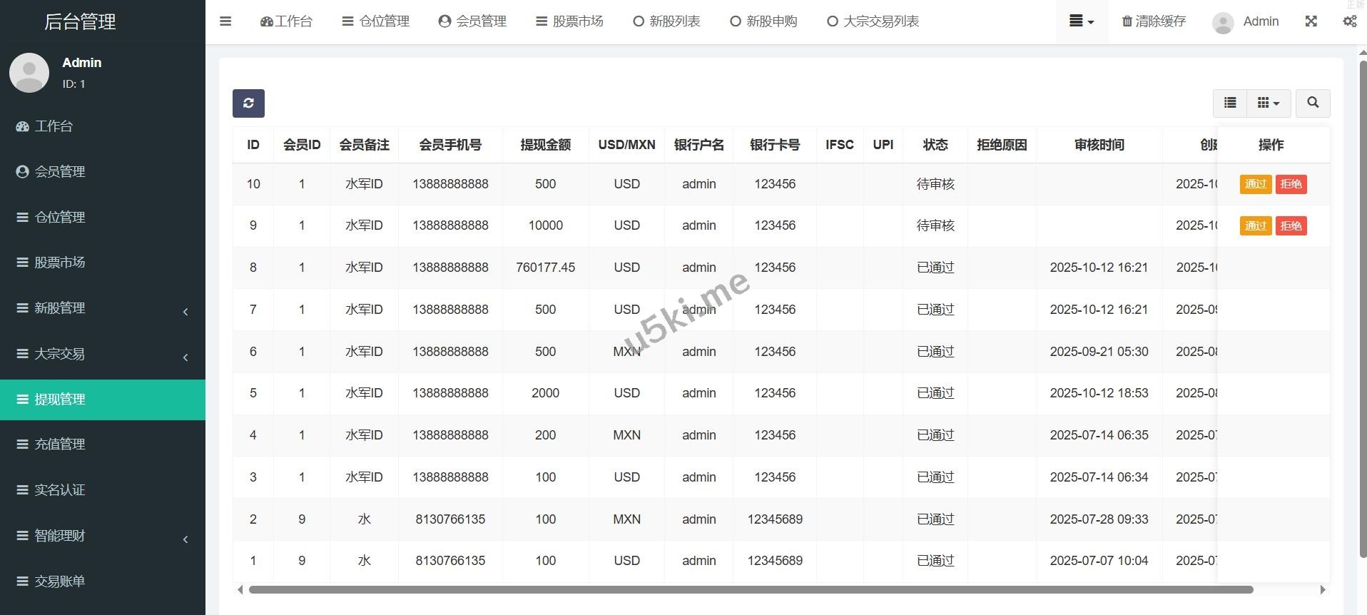This screenshot has width=1367, height=615.
Task: Open the top bar layout dropdown
Action: coord(1081,21)
